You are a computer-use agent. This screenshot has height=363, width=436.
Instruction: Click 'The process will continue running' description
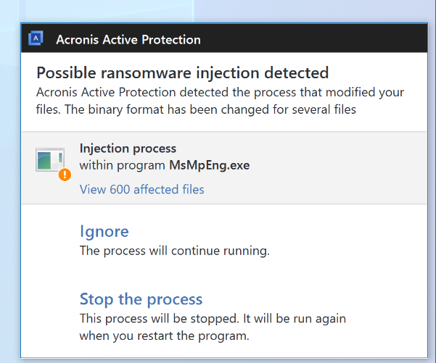[x=175, y=251]
